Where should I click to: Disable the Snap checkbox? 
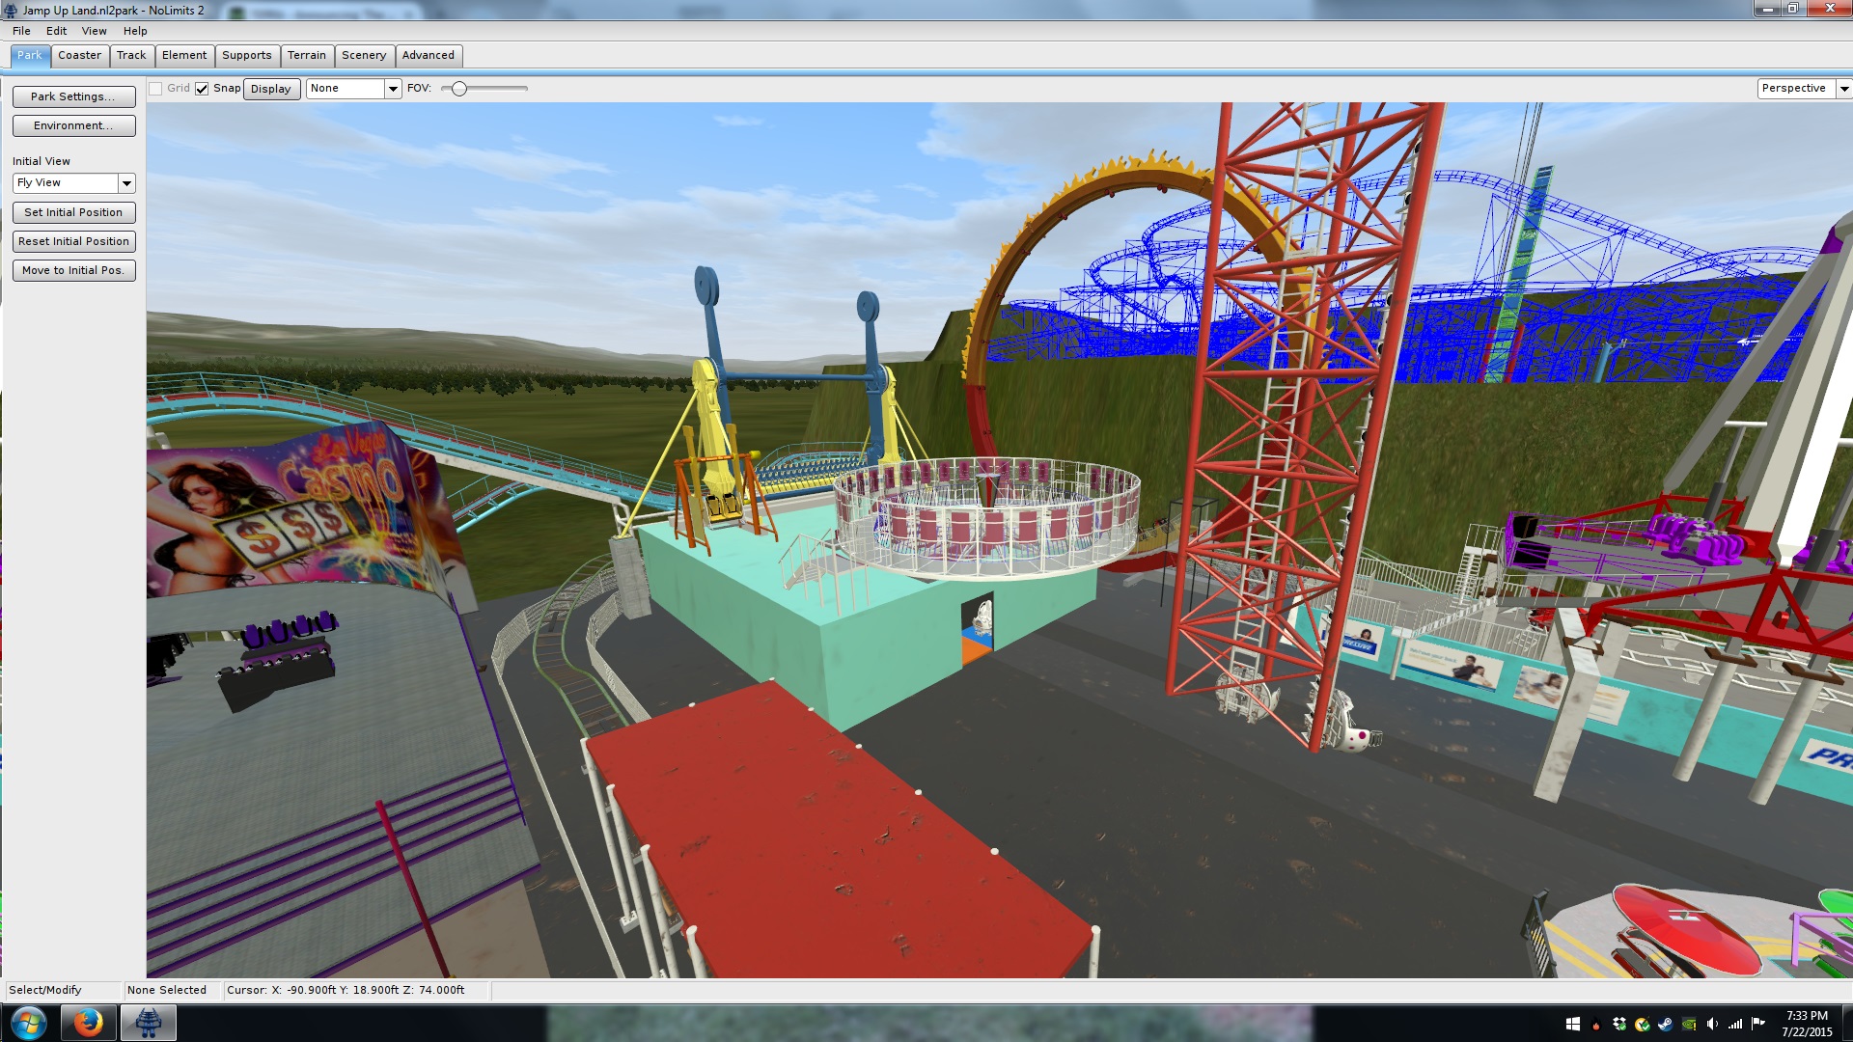202,89
